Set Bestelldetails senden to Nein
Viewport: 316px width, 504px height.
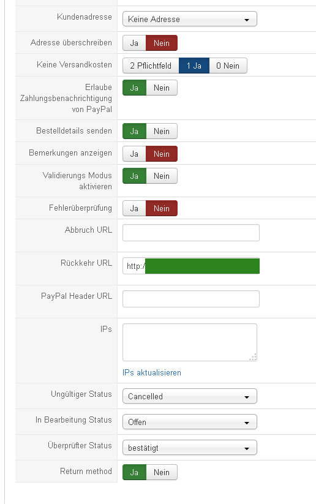(x=162, y=131)
